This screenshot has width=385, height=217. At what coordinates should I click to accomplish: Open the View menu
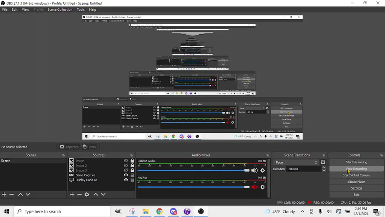[x=25, y=9]
